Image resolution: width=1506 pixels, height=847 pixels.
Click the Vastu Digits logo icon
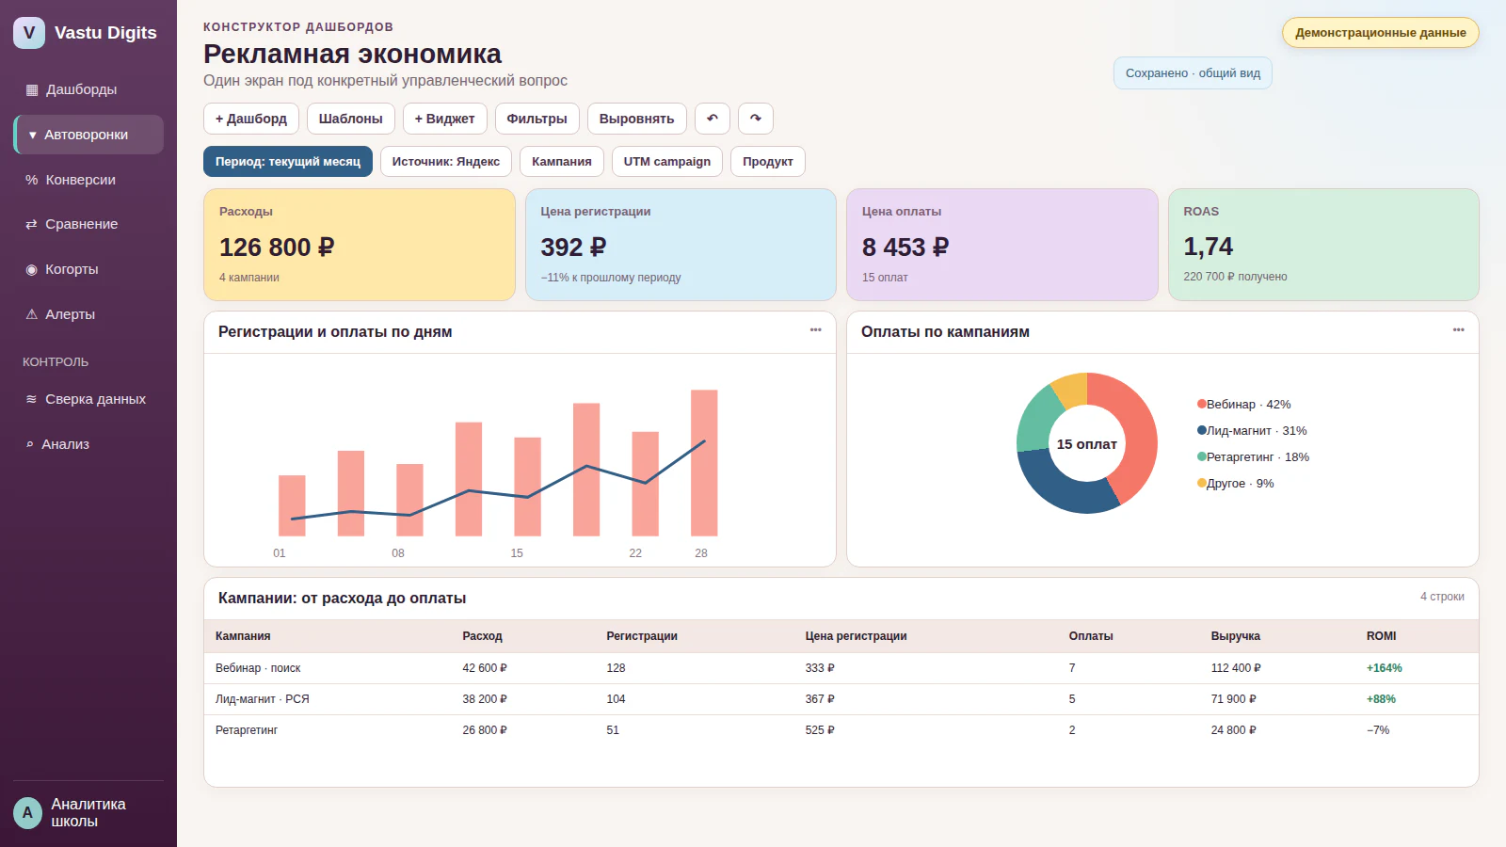(x=29, y=33)
